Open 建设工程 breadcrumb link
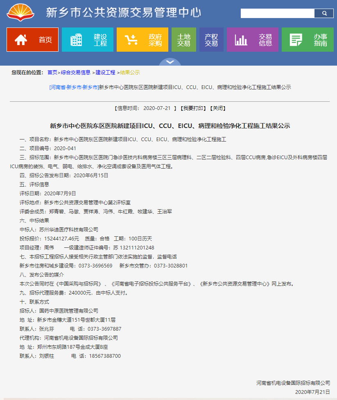This screenshot has width=337, height=400. pos(105,73)
